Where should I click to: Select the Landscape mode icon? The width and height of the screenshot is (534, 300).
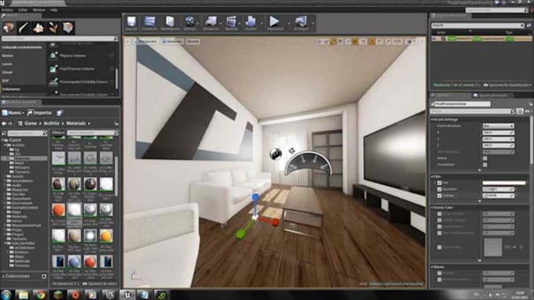(x=38, y=27)
